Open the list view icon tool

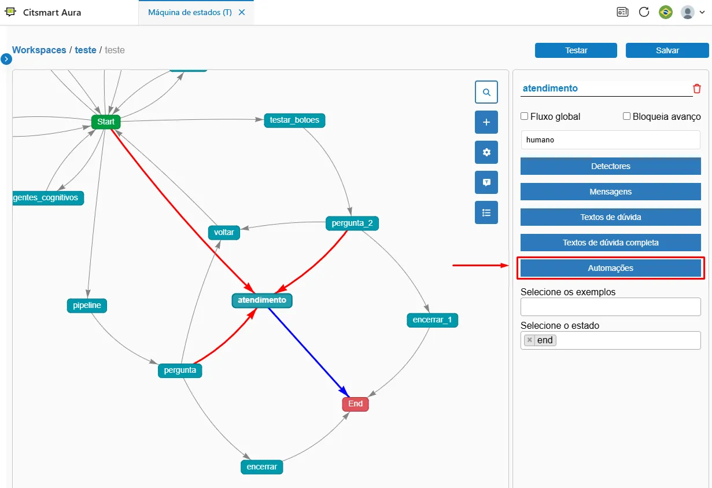(486, 212)
